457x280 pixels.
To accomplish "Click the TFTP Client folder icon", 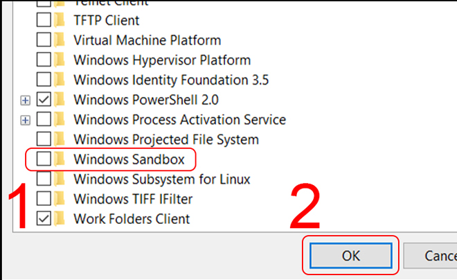I will coord(60,20).
